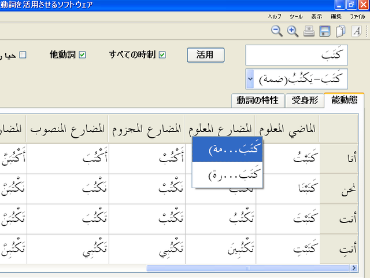Click the print icon in toolbar
370x278 pixels.
(309, 31)
